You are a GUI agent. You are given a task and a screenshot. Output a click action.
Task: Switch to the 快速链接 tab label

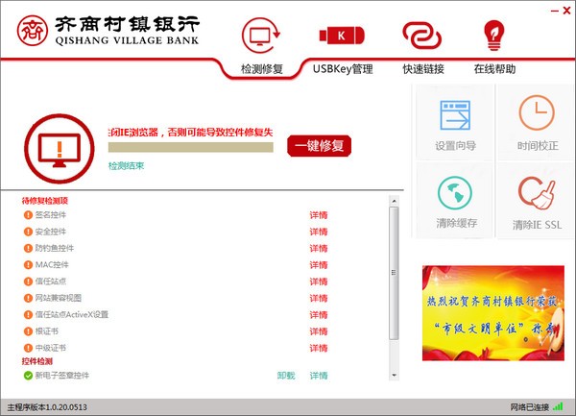(x=423, y=69)
